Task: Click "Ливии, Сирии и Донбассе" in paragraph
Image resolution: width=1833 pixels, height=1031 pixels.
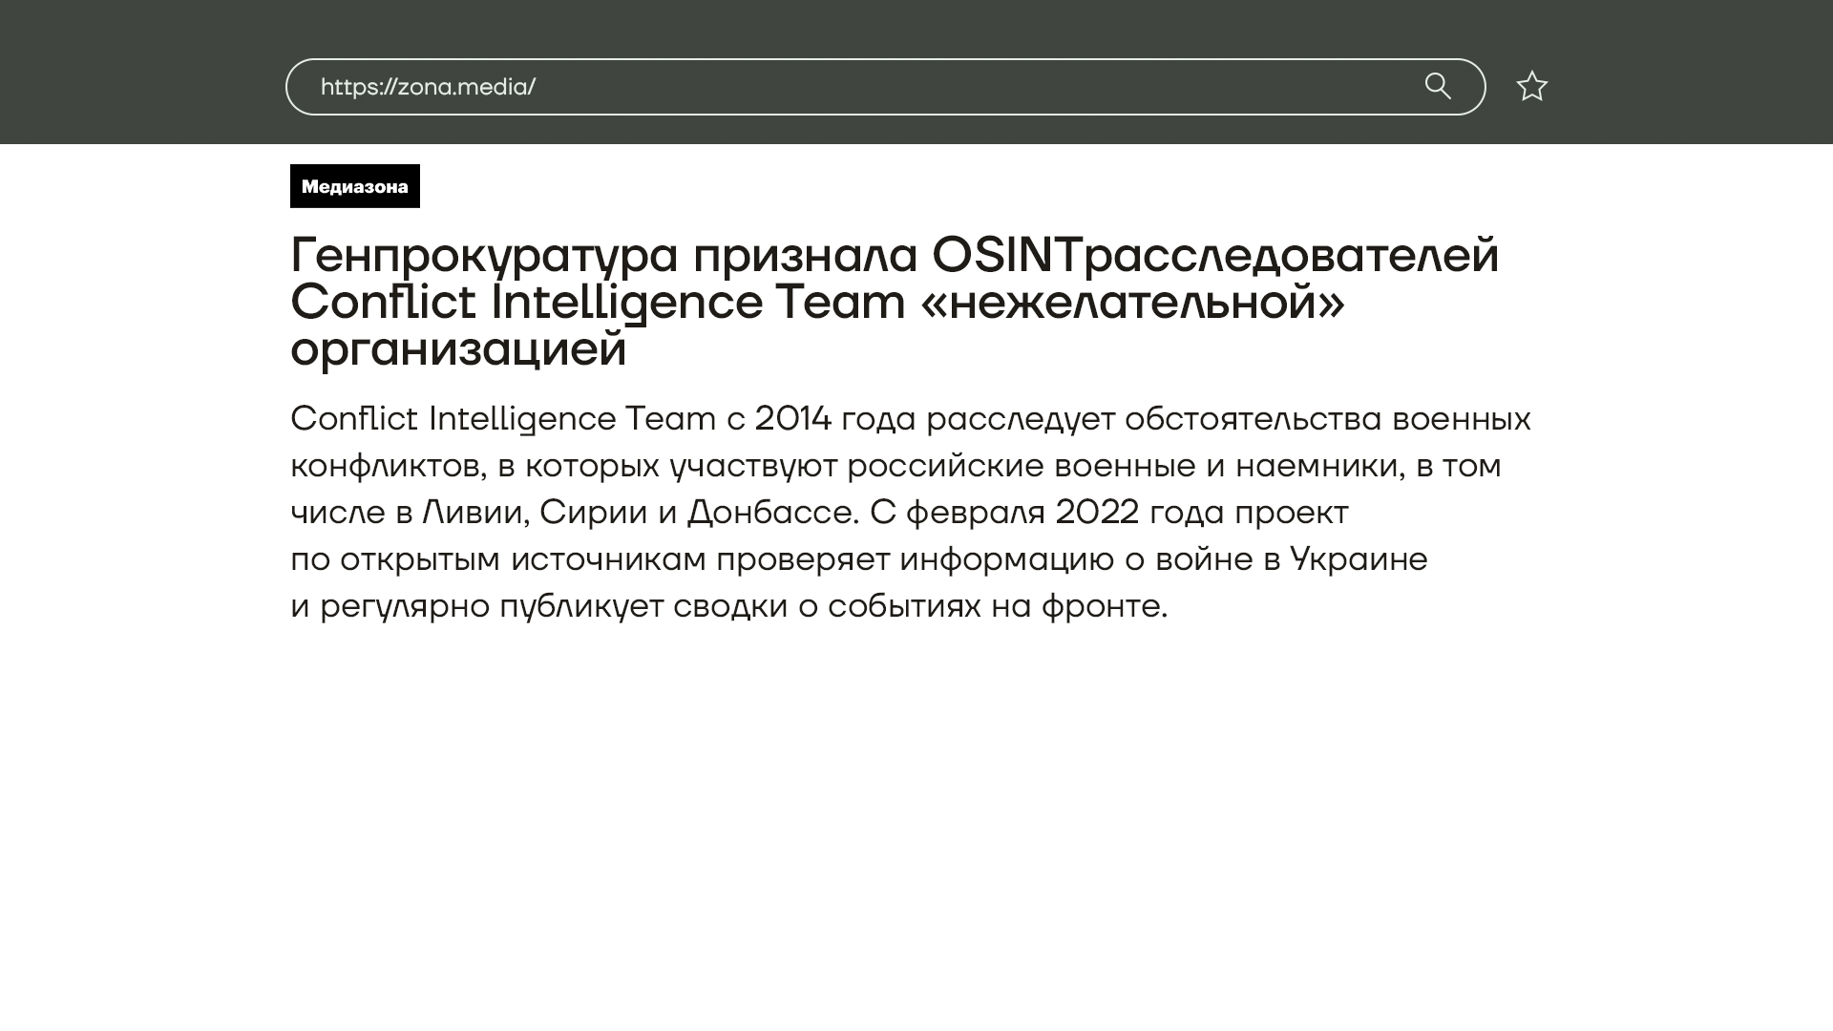Action: click(x=638, y=513)
